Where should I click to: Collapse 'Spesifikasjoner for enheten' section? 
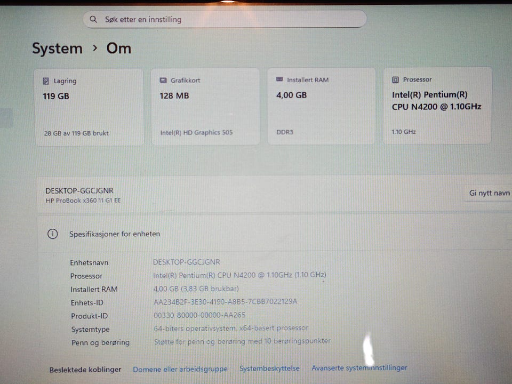coord(275,234)
